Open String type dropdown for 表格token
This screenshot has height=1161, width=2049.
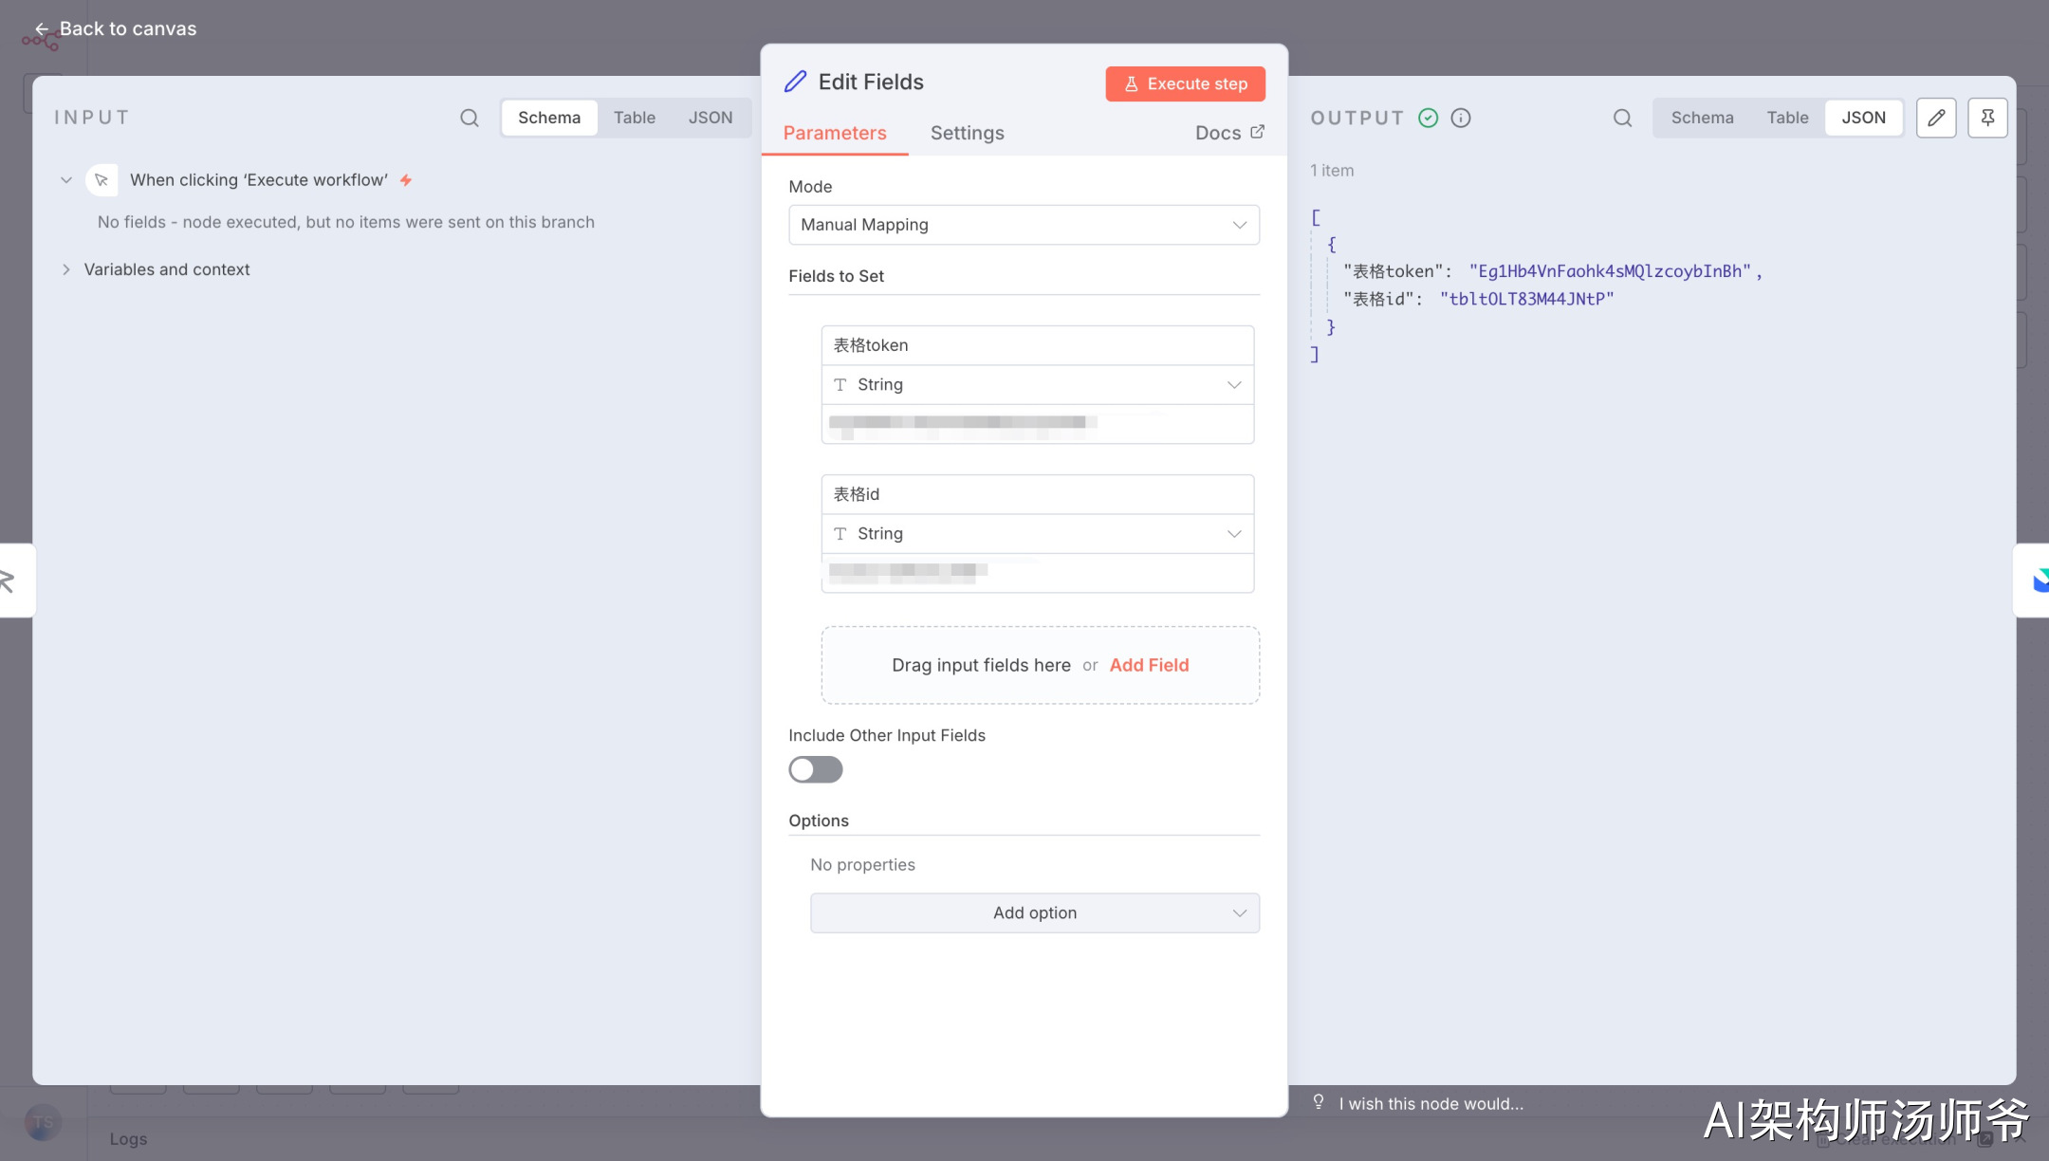coord(1037,385)
